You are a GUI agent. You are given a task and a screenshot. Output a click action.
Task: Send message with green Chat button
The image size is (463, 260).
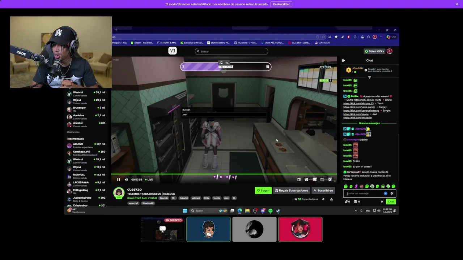391,201
